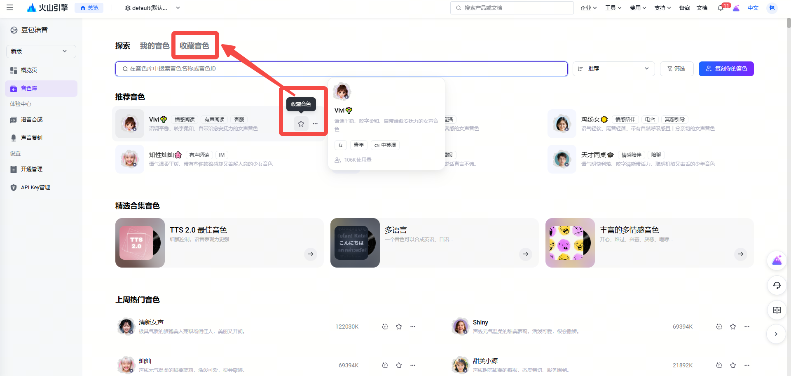Click 复刻你的音色 button

click(x=726, y=69)
